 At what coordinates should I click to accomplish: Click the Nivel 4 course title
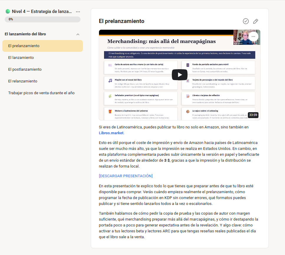[x=42, y=11]
